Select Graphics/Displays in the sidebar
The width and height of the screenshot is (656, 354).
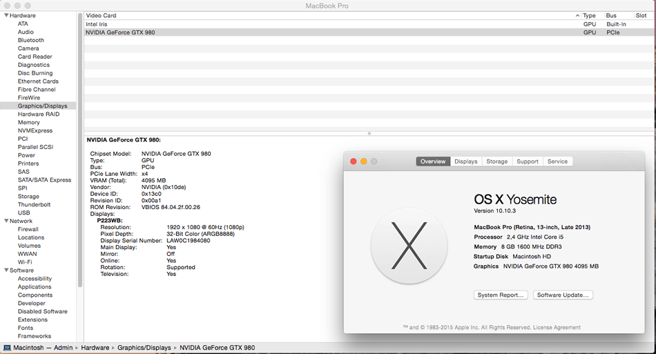pyautogui.click(x=38, y=106)
